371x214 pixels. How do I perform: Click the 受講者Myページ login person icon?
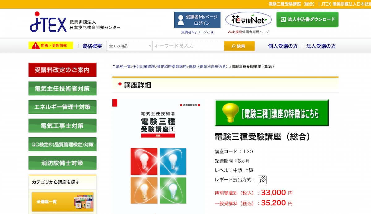click(x=180, y=20)
